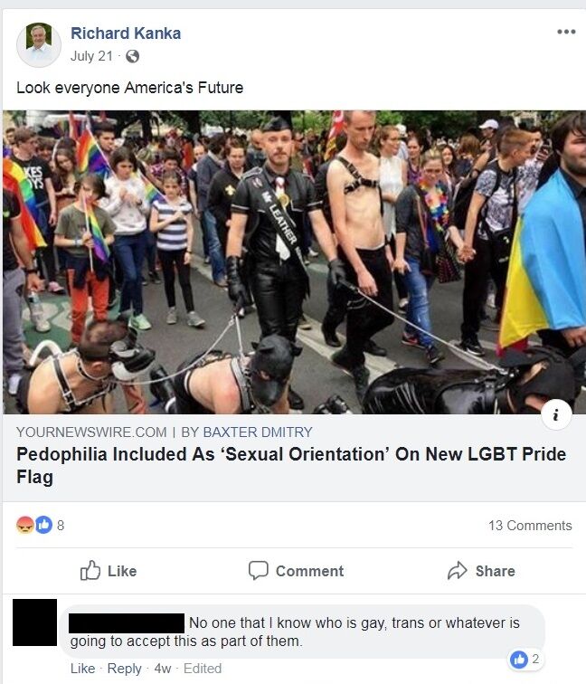Click the info 'i' icon on article image
The width and height of the screenshot is (586, 684).
tap(556, 415)
